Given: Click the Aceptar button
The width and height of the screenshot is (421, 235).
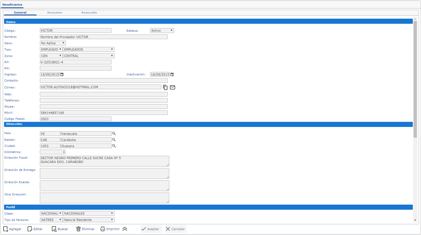Looking at the screenshot, I should click(151, 229).
